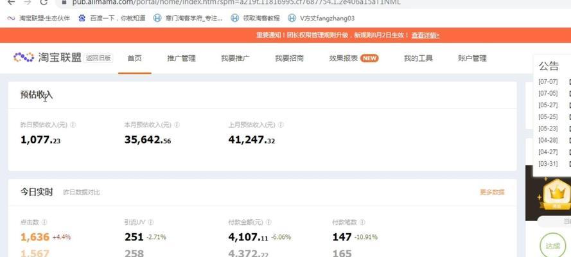The height and width of the screenshot is (257, 571).
Task: Click info icon next to 付款笔数
Action: click(362, 222)
